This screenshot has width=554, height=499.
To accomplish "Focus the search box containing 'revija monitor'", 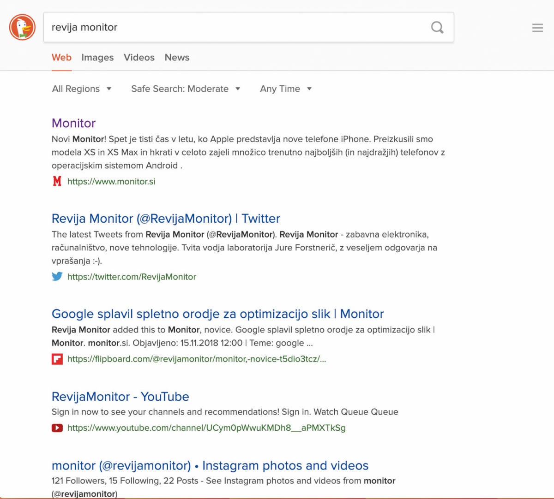I will 248,27.
